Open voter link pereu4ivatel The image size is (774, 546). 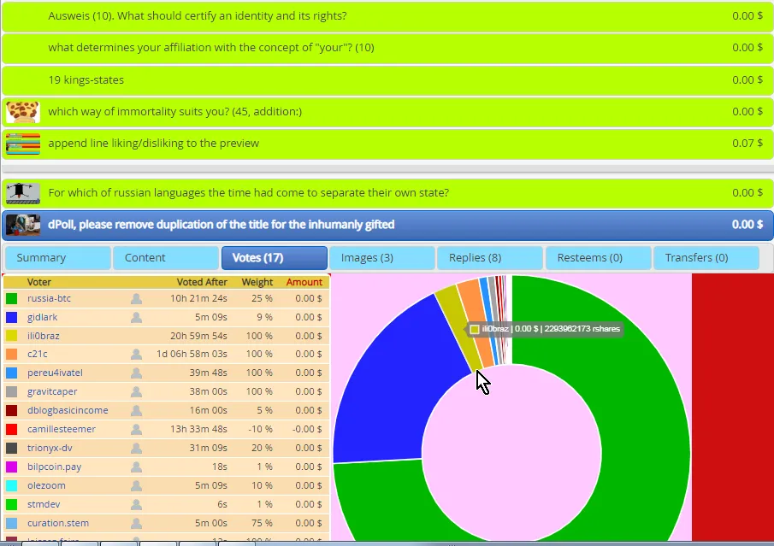coord(55,373)
